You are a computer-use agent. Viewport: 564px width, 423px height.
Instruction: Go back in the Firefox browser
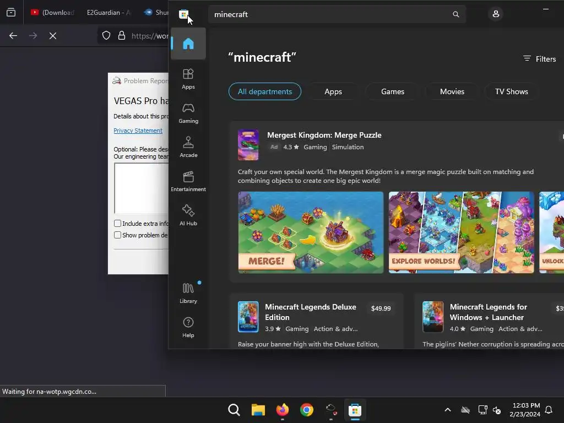pyautogui.click(x=13, y=36)
